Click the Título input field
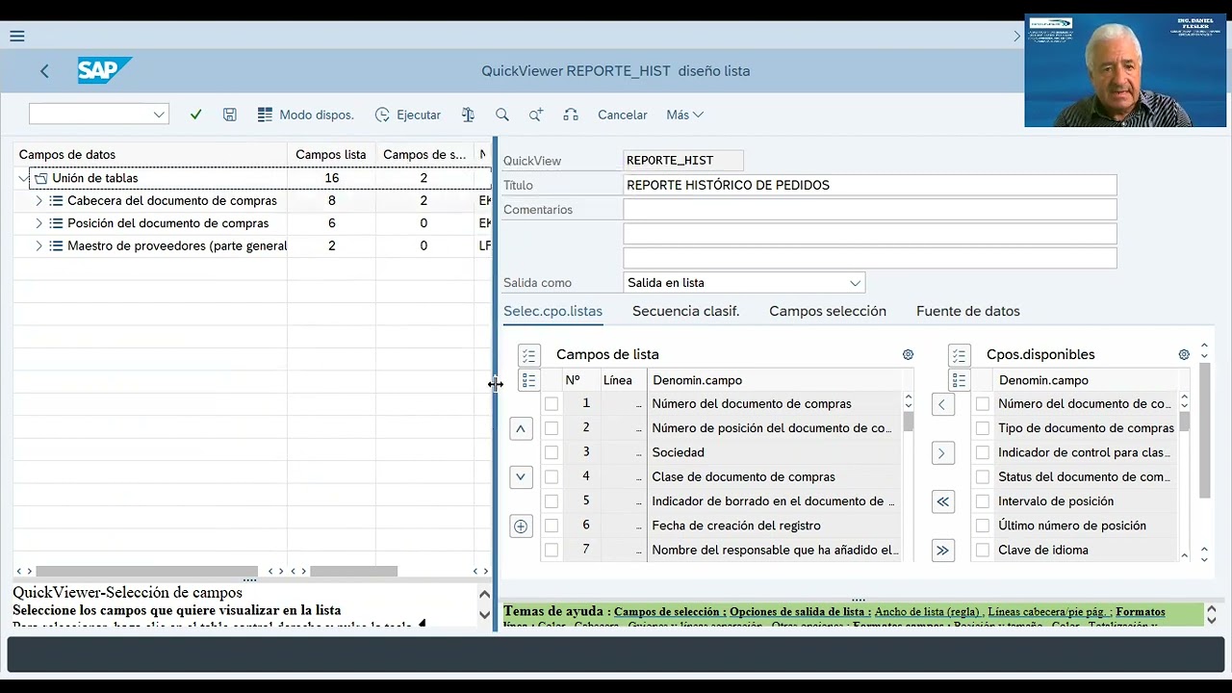 870,185
